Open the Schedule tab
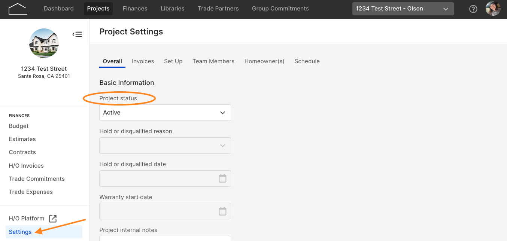This screenshot has width=507, height=241. 307,61
